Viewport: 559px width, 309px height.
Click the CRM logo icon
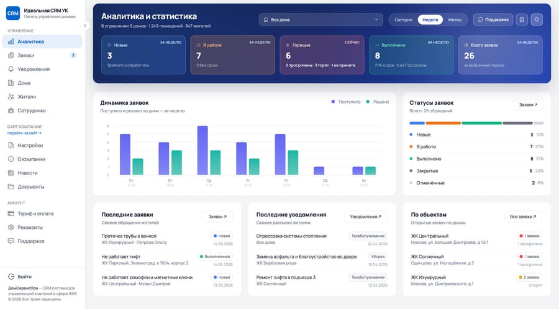[13, 13]
